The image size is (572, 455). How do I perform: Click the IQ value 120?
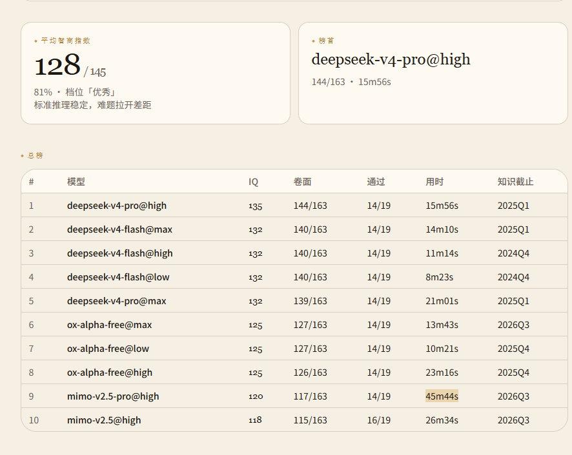point(256,396)
